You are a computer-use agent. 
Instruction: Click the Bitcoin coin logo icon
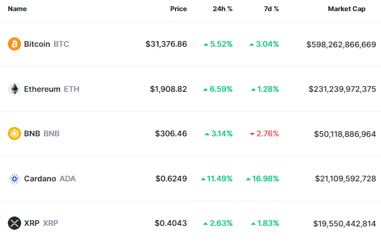(x=14, y=44)
